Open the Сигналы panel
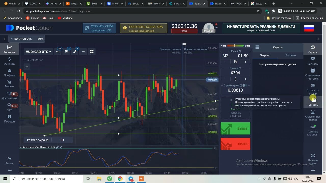 point(313,61)
